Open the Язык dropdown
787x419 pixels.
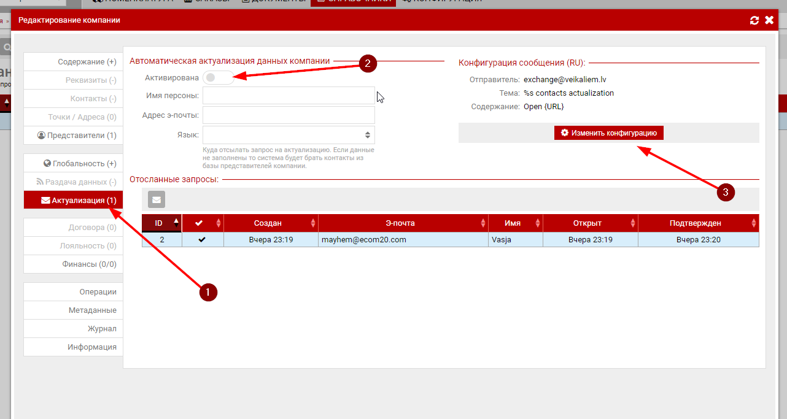[x=289, y=135]
